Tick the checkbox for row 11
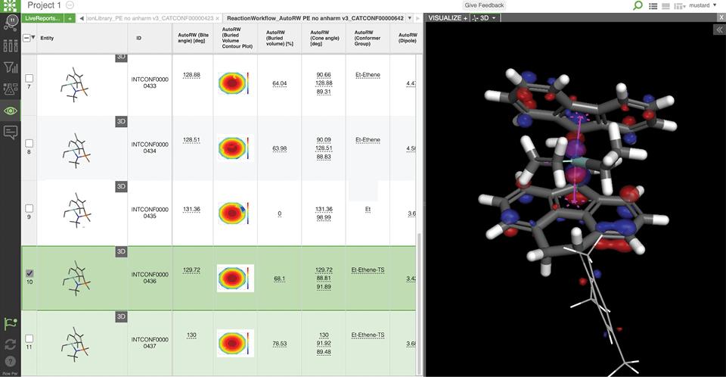 tap(29, 338)
